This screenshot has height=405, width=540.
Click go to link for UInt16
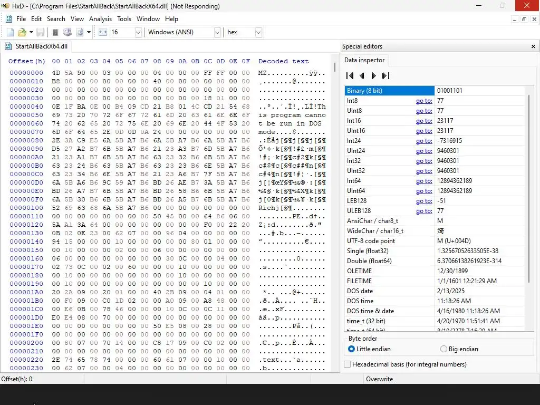click(x=424, y=131)
